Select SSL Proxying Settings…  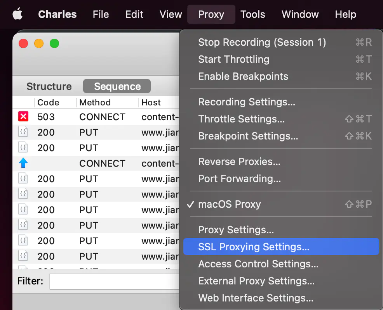coord(281,246)
